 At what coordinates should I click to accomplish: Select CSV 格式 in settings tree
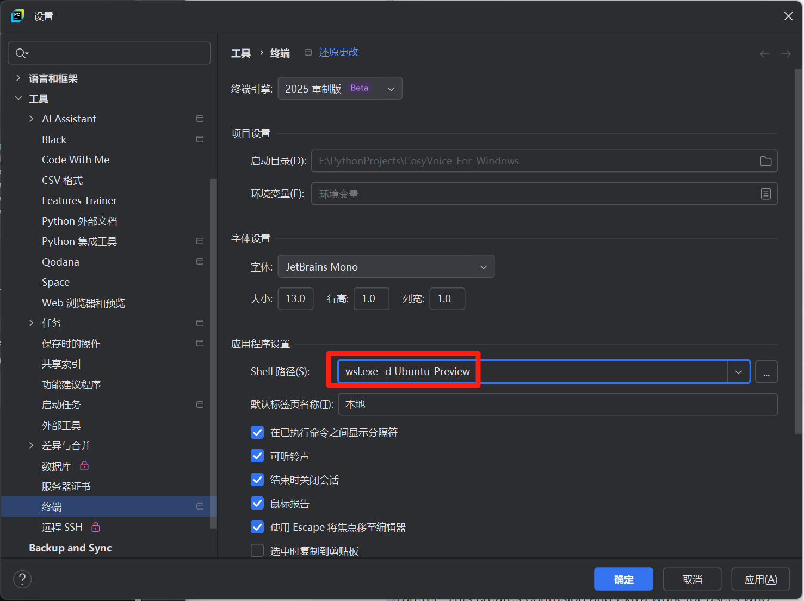pyautogui.click(x=63, y=180)
